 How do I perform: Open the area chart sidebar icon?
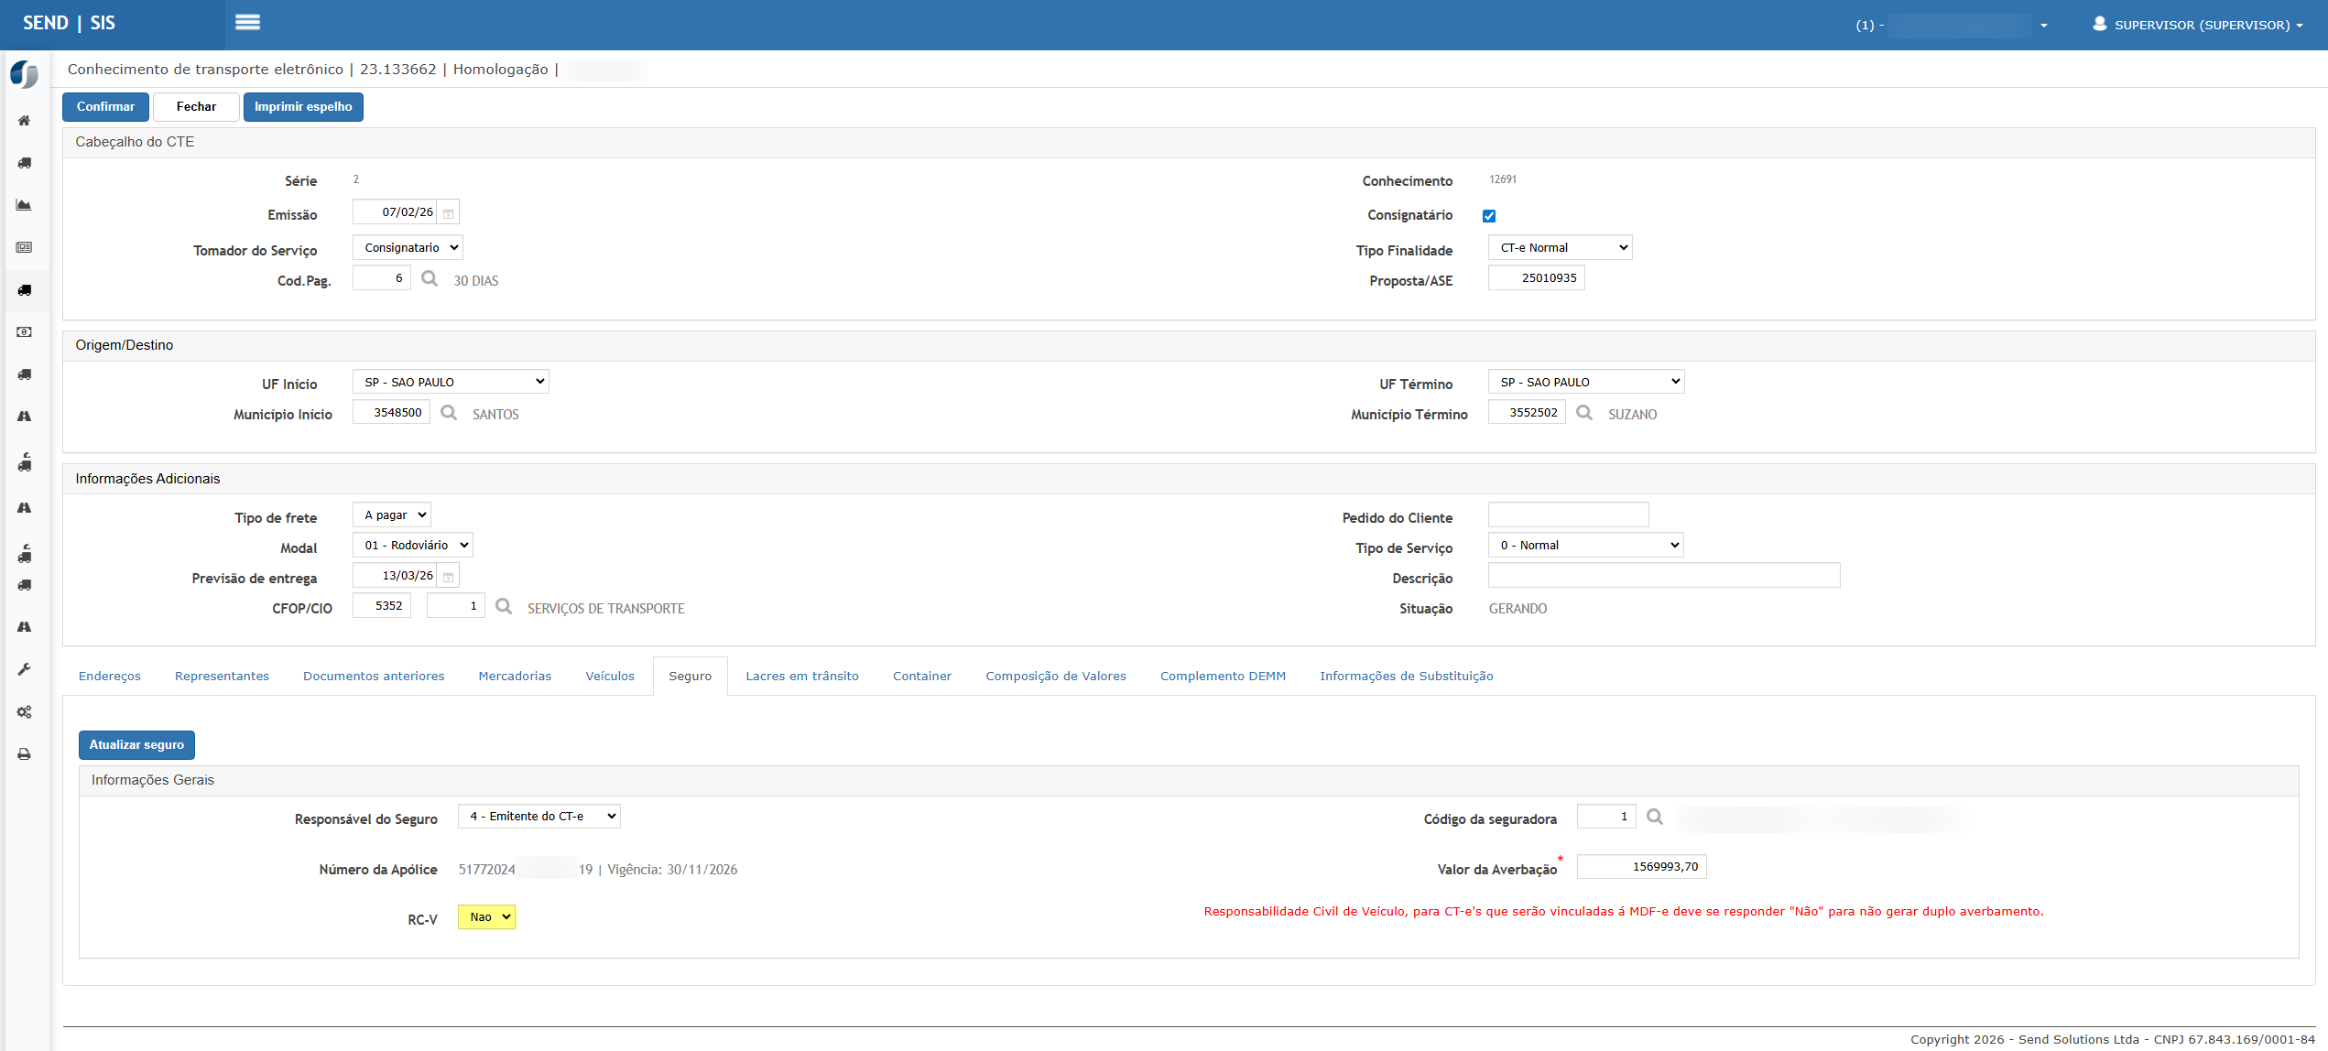click(25, 205)
